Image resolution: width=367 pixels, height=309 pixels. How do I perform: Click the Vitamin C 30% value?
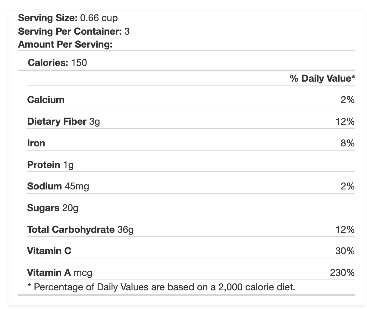coord(345,251)
